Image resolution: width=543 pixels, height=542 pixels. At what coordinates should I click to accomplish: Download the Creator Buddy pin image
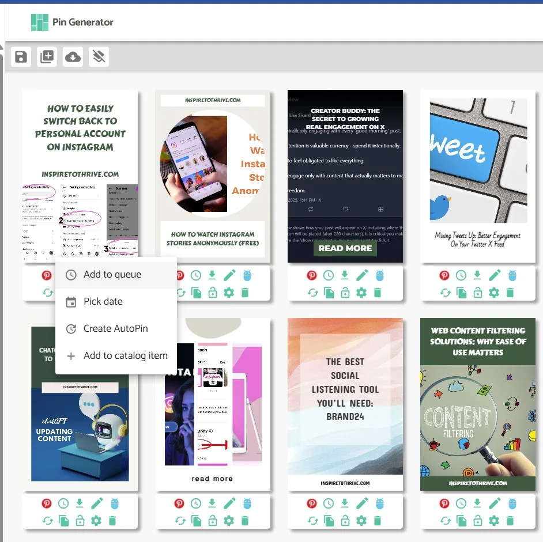(x=345, y=275)
